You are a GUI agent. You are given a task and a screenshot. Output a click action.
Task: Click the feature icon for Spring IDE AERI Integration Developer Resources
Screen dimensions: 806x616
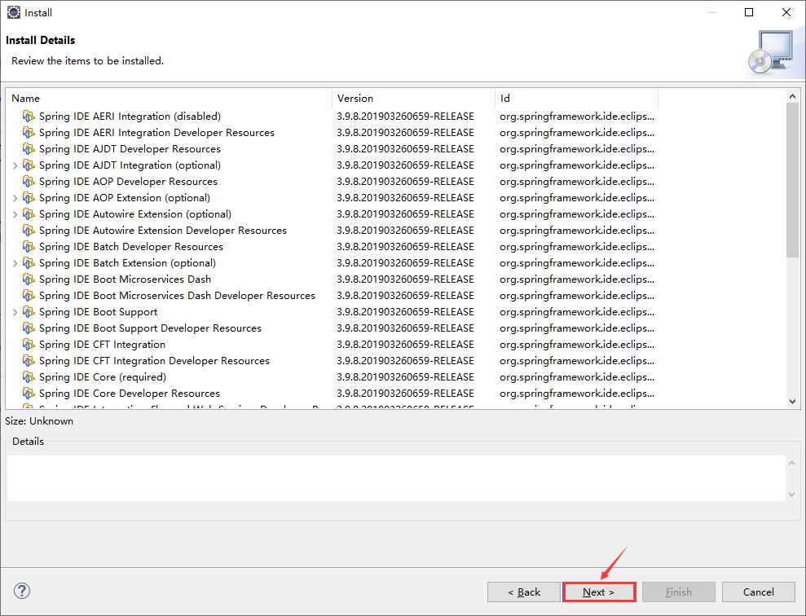point(29,133)
